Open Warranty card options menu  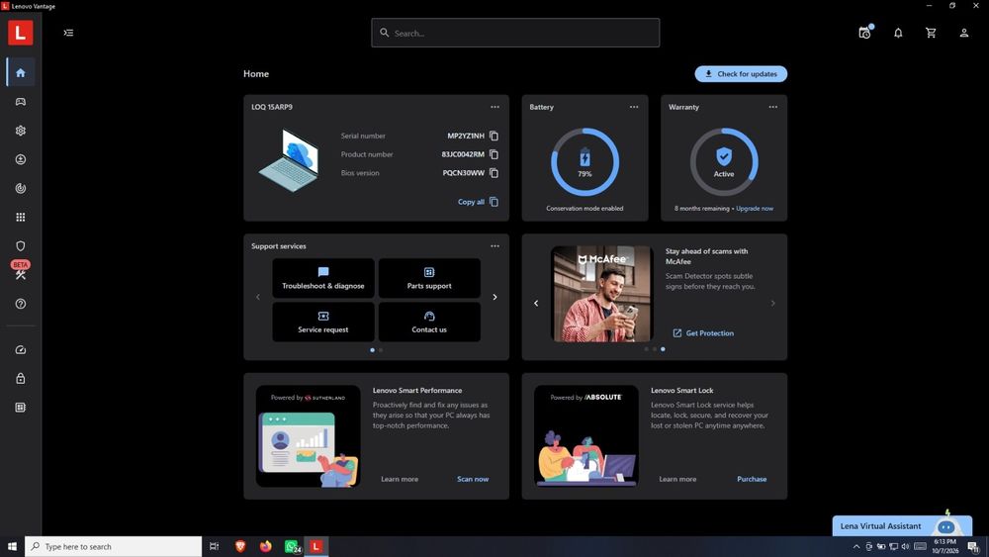pos(772,107)
